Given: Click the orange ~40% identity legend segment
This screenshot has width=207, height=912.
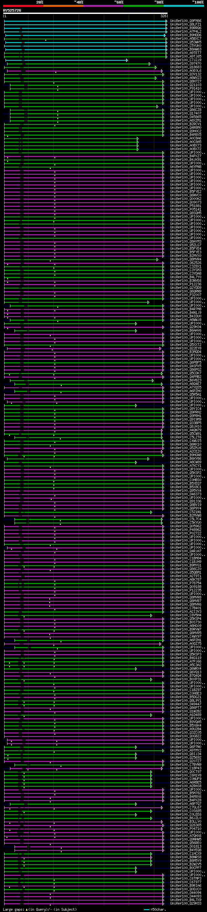Looking at the screenshot, I should 63,6.
